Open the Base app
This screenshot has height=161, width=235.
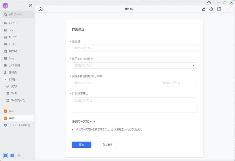click(x=11, y=58)
